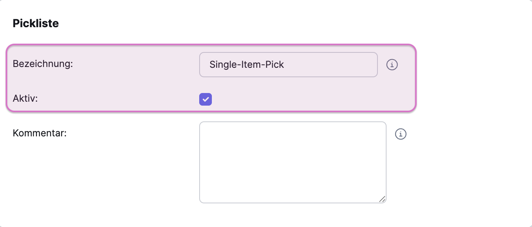Select the highlighted Pickliste form section
Screen dimensions: 532x227
[211, 78]
